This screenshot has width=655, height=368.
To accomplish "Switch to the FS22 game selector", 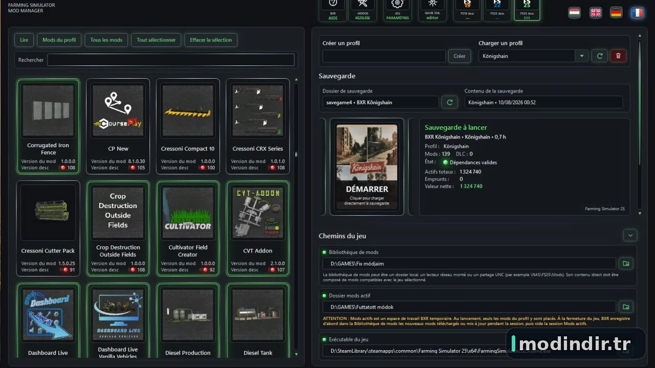I will 497,9.
